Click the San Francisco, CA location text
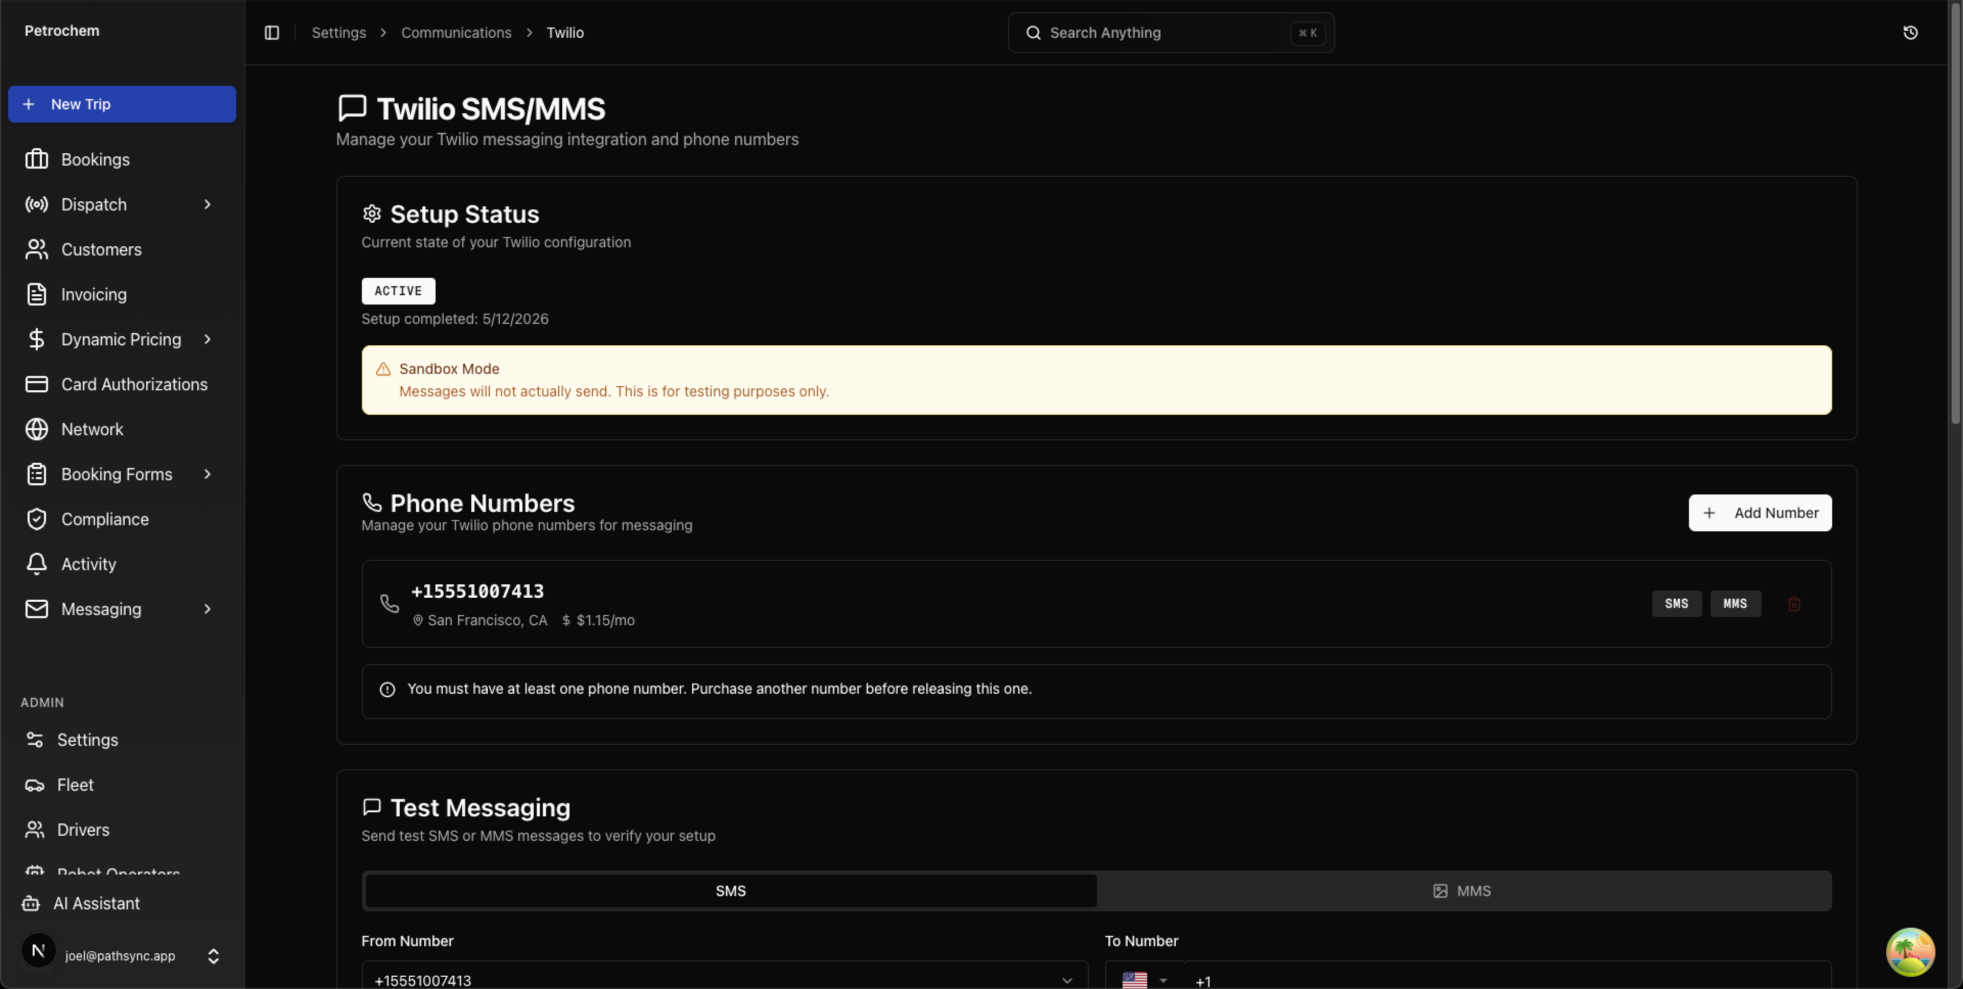1963x989 pixels. (x=487, y=621)
